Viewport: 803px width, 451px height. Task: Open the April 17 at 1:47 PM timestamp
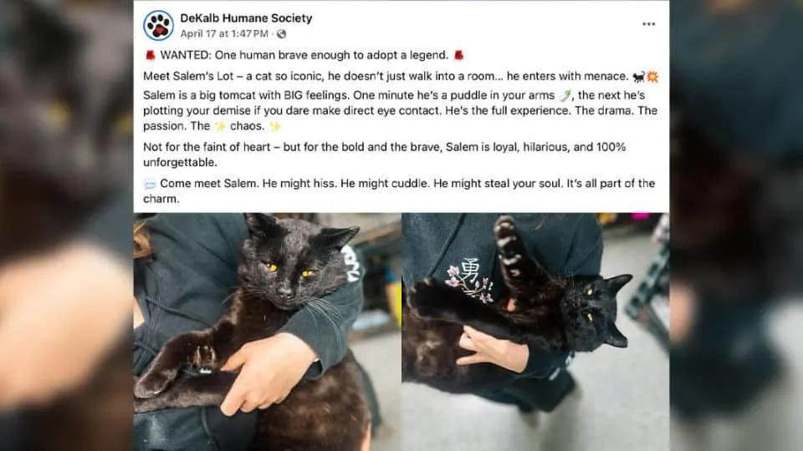[224, 33]
